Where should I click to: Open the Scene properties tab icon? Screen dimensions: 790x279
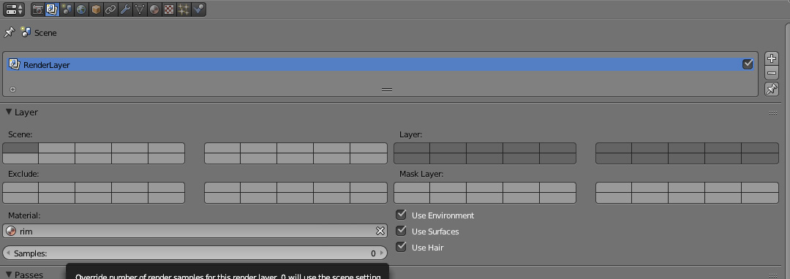67,9
